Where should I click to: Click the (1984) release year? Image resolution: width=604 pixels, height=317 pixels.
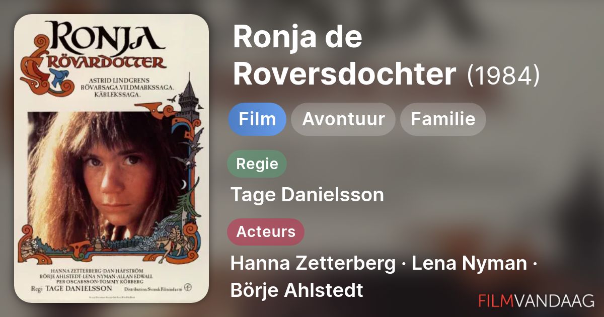pyautogui.click(x=503, y=75)
